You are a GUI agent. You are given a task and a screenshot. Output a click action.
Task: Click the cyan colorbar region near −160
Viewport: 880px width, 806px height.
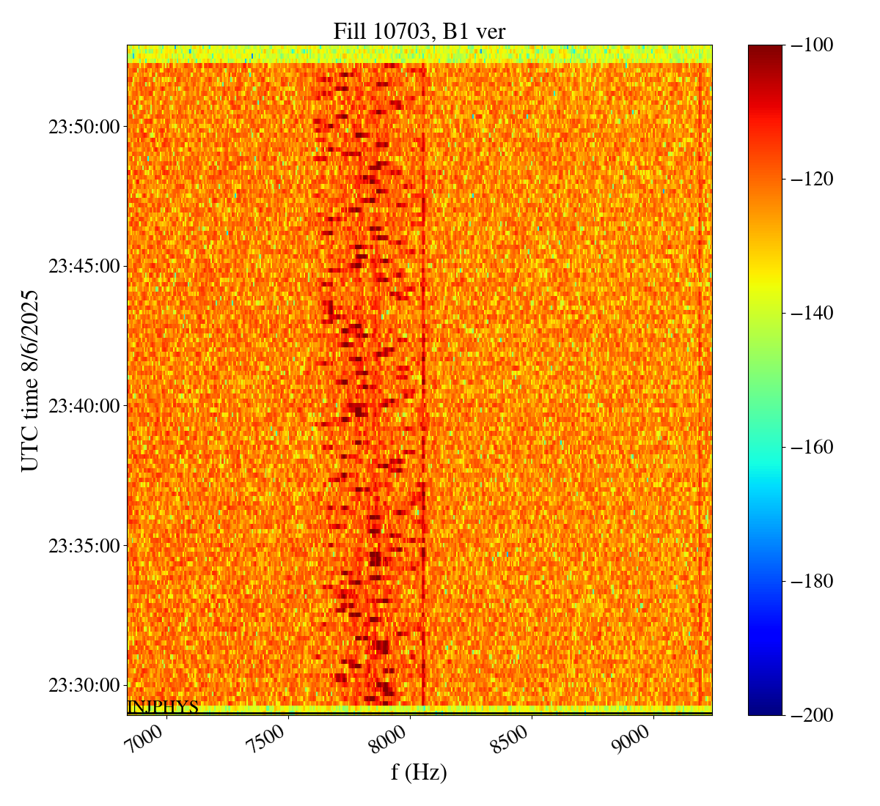pos(765,447)
